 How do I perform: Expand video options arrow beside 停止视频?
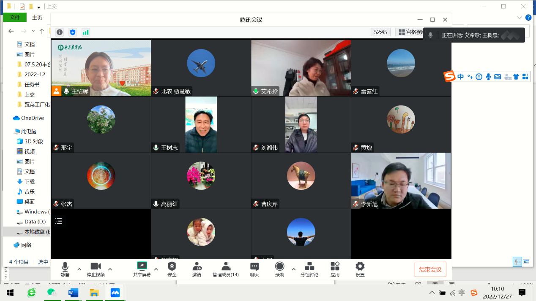tap(110, 269)
